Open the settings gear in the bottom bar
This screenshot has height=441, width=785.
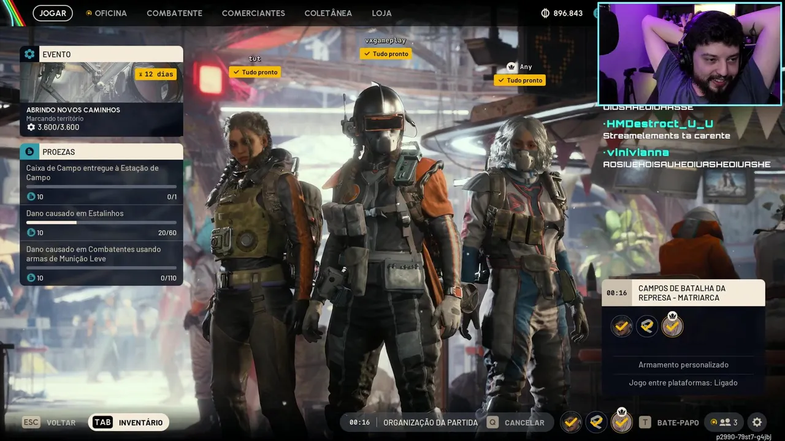pyautogui.click(x=757, y=422)
